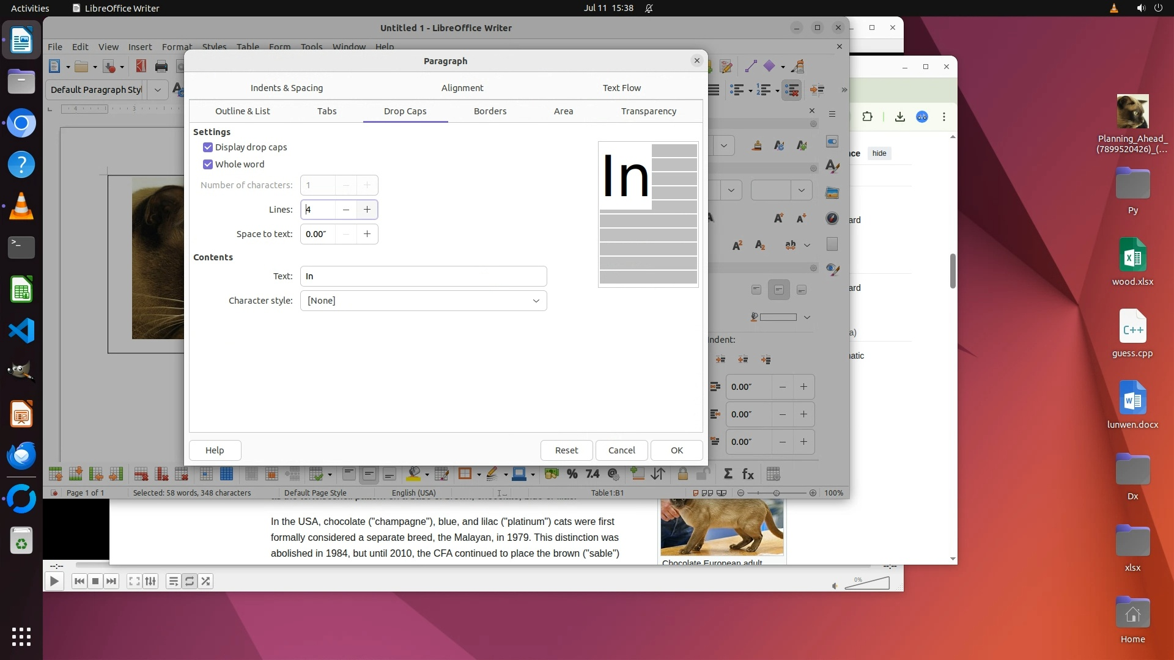Viewport: 1174px width, 660px height.
Task: Click the OK button
Action: 676,450
